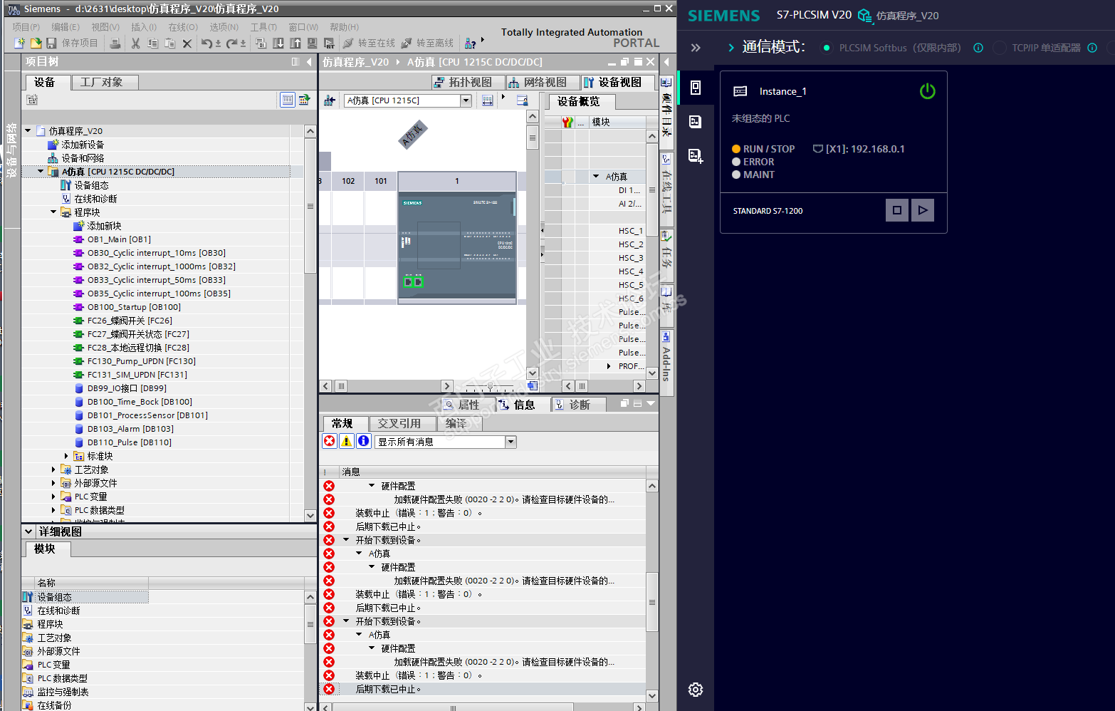The image size is (1115, 711).
Task: Click the toolbar Help icon
Action: pos(470,43)
